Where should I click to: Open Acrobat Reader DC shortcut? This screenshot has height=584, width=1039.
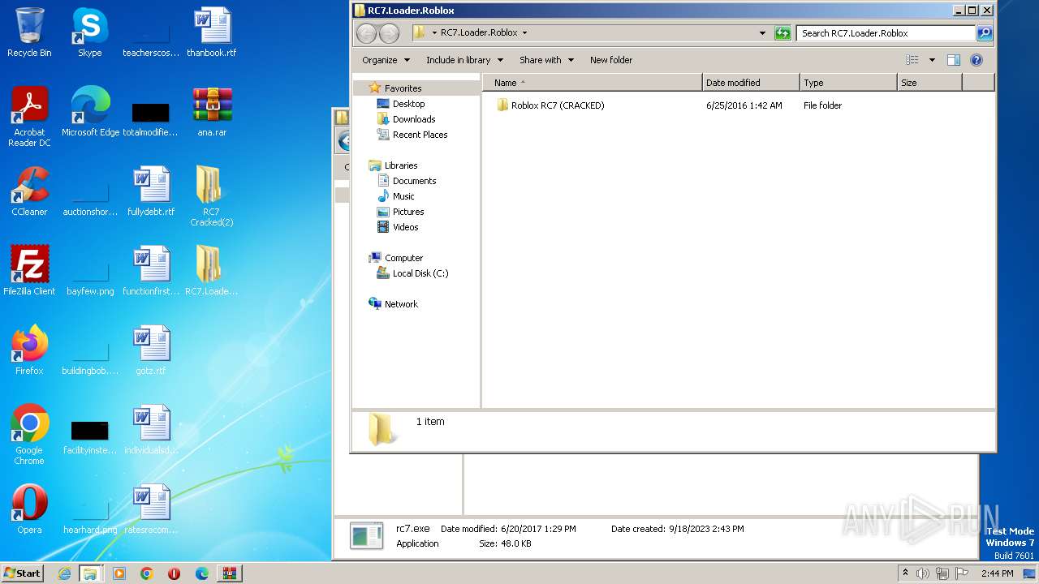[x=29, y=117]
